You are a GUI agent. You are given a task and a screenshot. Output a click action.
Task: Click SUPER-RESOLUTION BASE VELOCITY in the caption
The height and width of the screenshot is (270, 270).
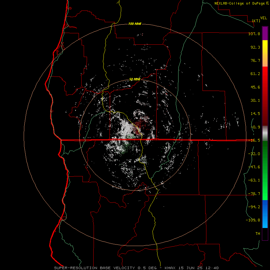[94, 268]
